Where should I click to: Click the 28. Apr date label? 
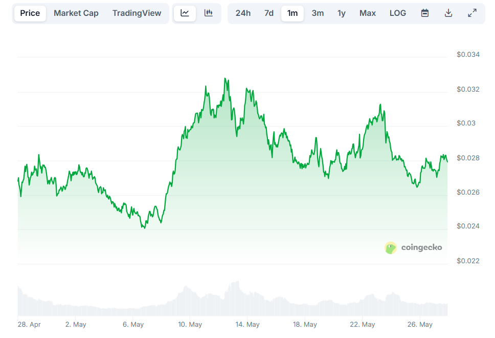29,324
